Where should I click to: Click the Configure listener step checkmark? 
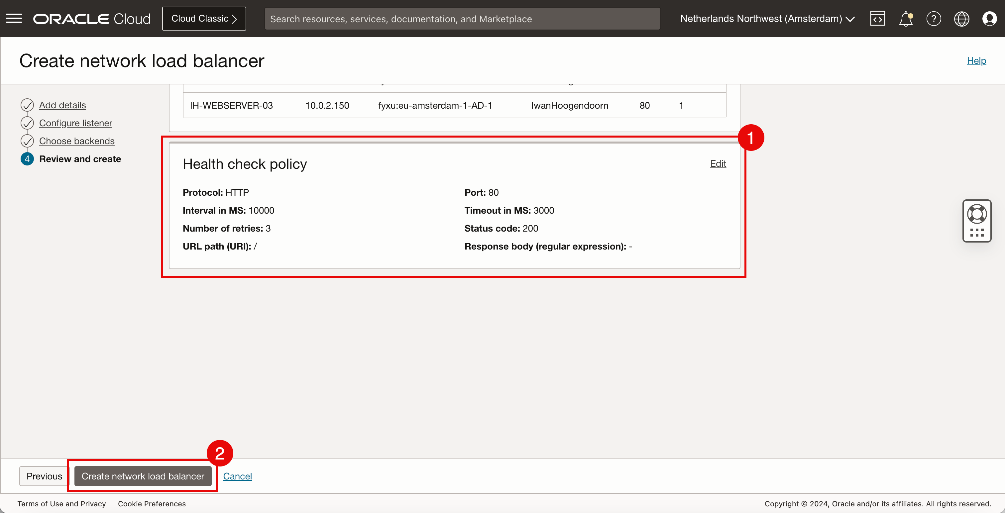[27, 123]
